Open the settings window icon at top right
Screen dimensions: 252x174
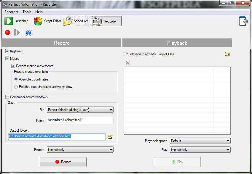point(243,21)
